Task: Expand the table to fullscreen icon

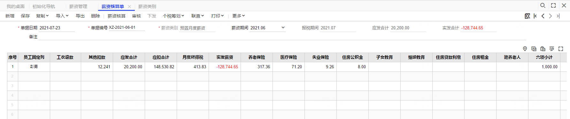Action: pos(561,49)
